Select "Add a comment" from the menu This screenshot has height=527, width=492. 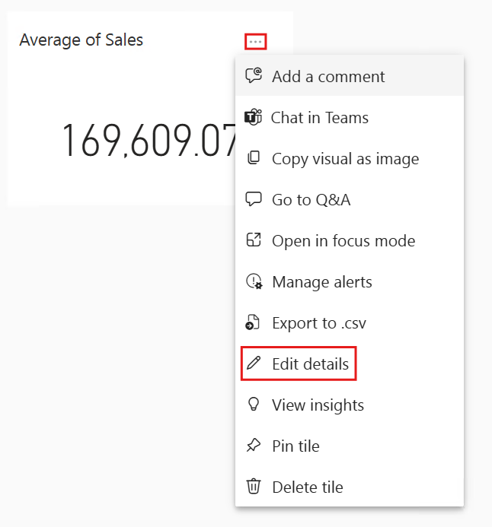(328, 76)
